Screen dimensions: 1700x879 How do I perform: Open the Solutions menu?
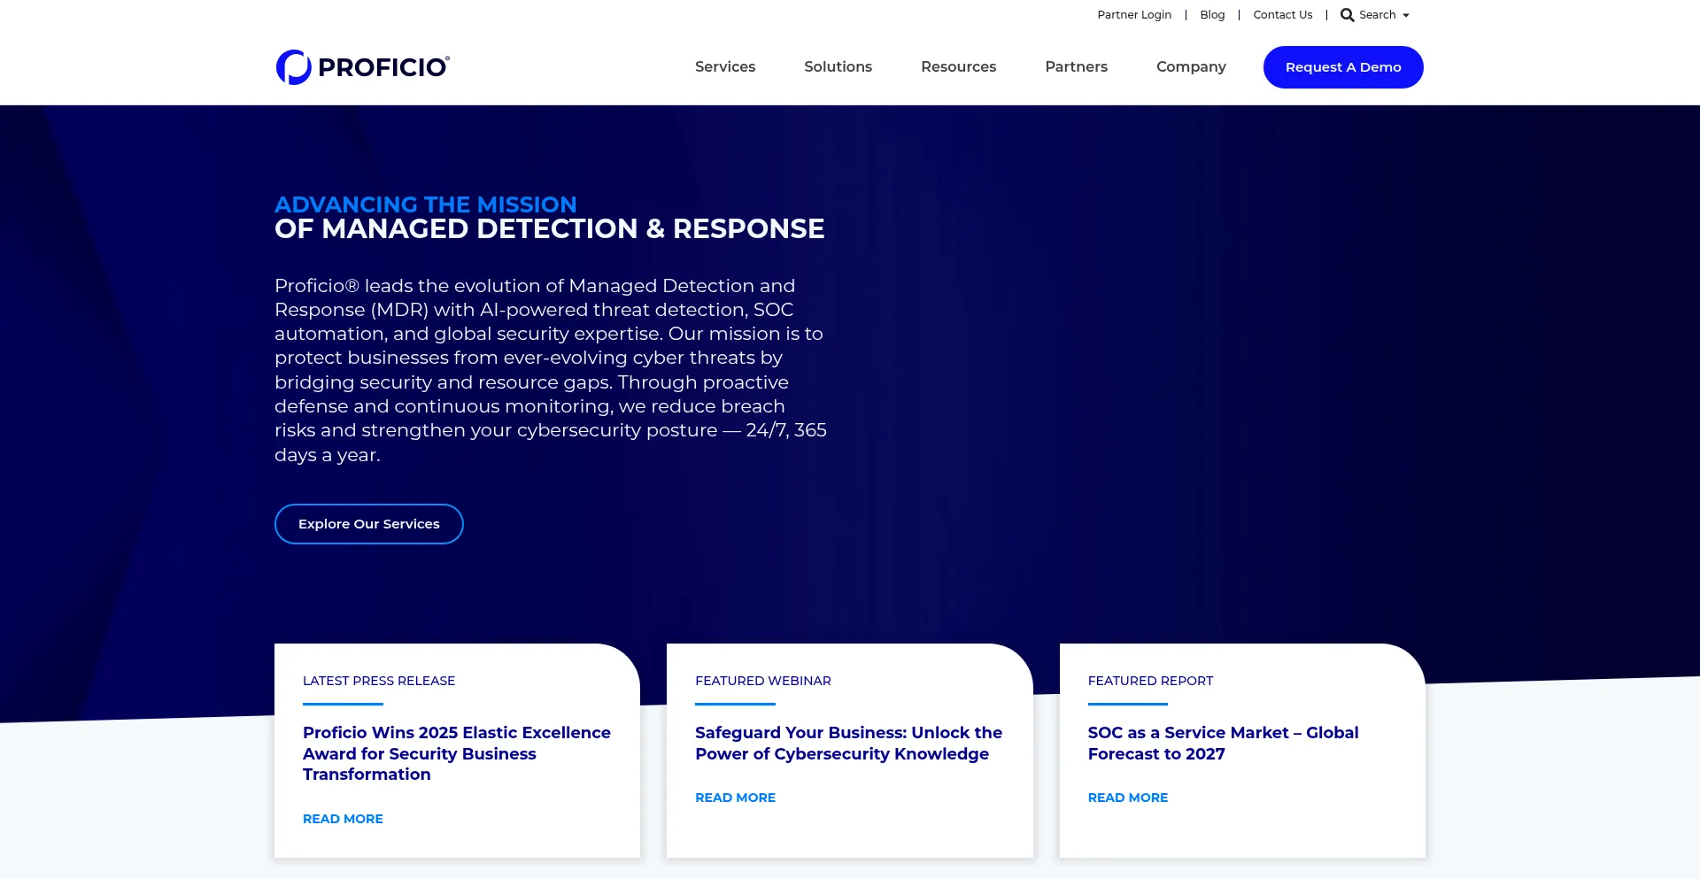pyautogui.click(x=838, y=67)
